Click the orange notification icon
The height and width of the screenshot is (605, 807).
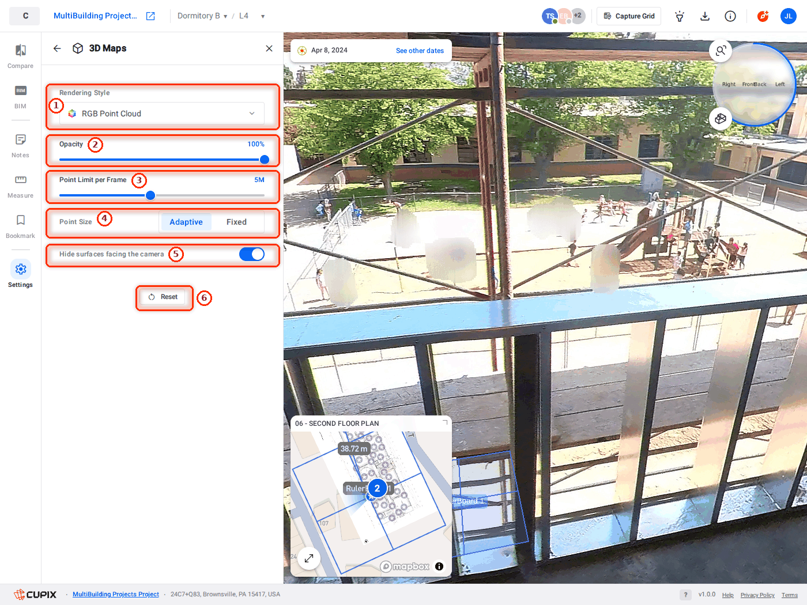pyautogui.click(x=763, y=16)
